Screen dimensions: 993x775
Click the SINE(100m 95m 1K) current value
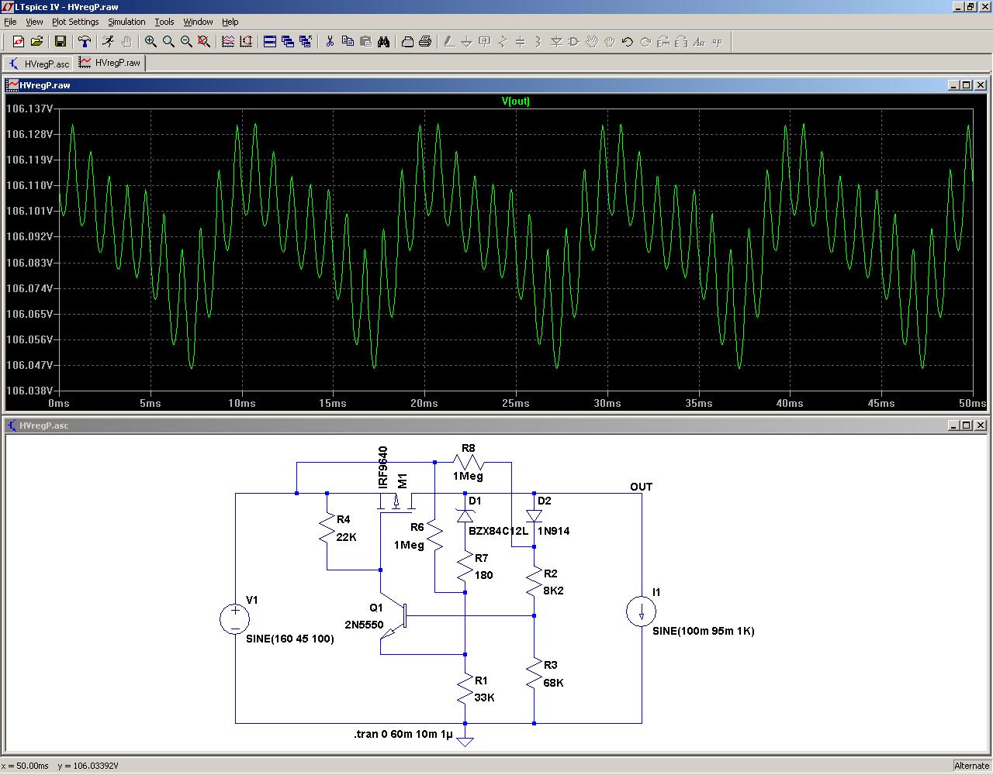point(704,631)
